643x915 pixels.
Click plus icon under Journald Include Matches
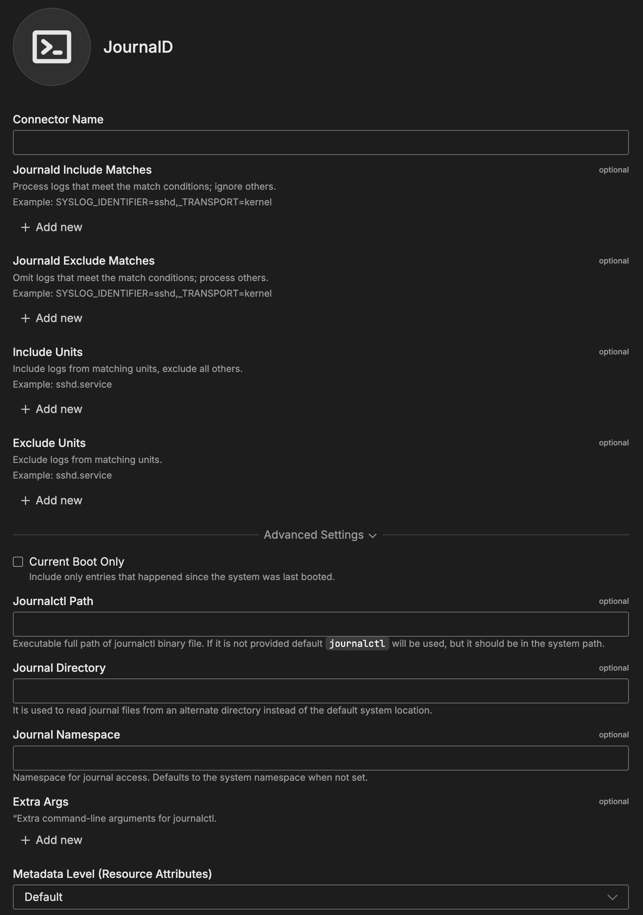click(x=25, y=227)
